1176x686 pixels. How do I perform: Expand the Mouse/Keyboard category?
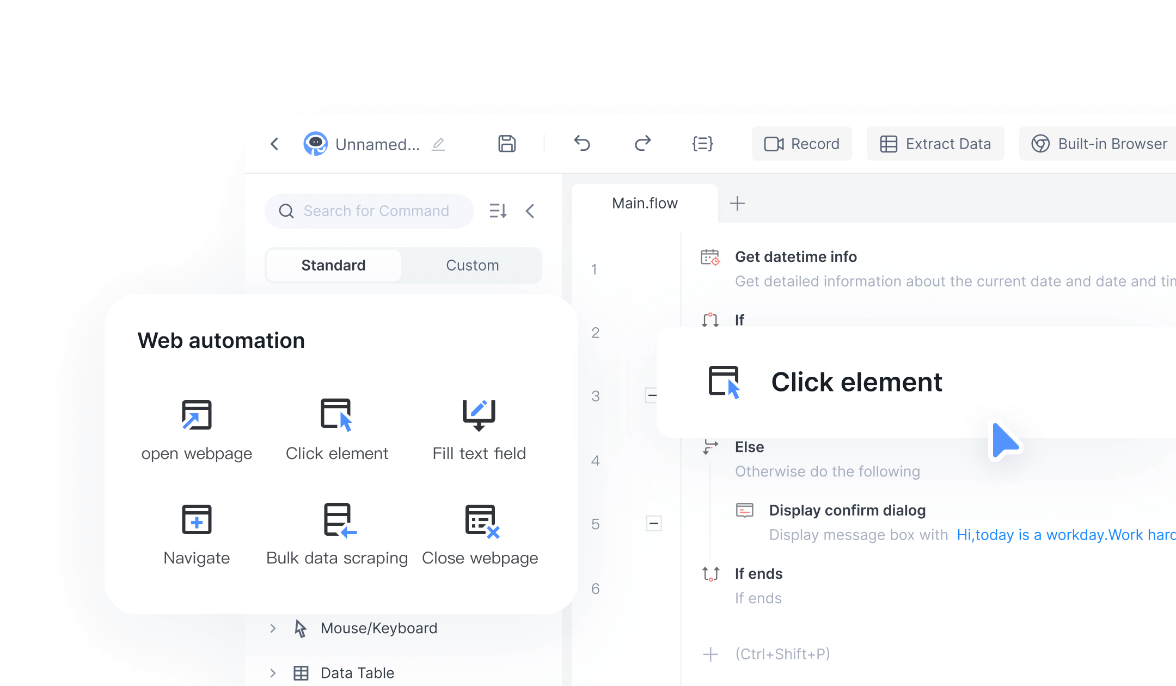point(273,628)
